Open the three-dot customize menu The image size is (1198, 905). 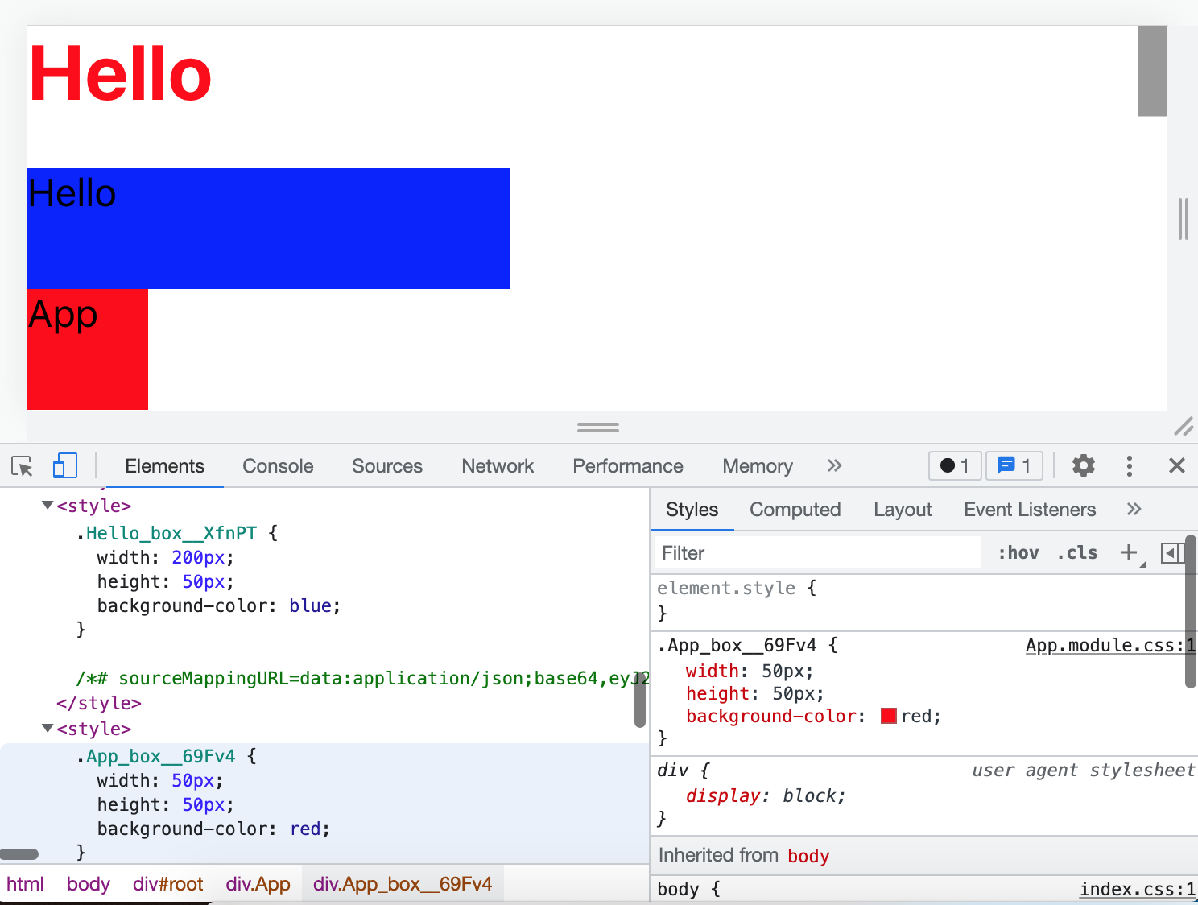click(x=1129, y=465)
